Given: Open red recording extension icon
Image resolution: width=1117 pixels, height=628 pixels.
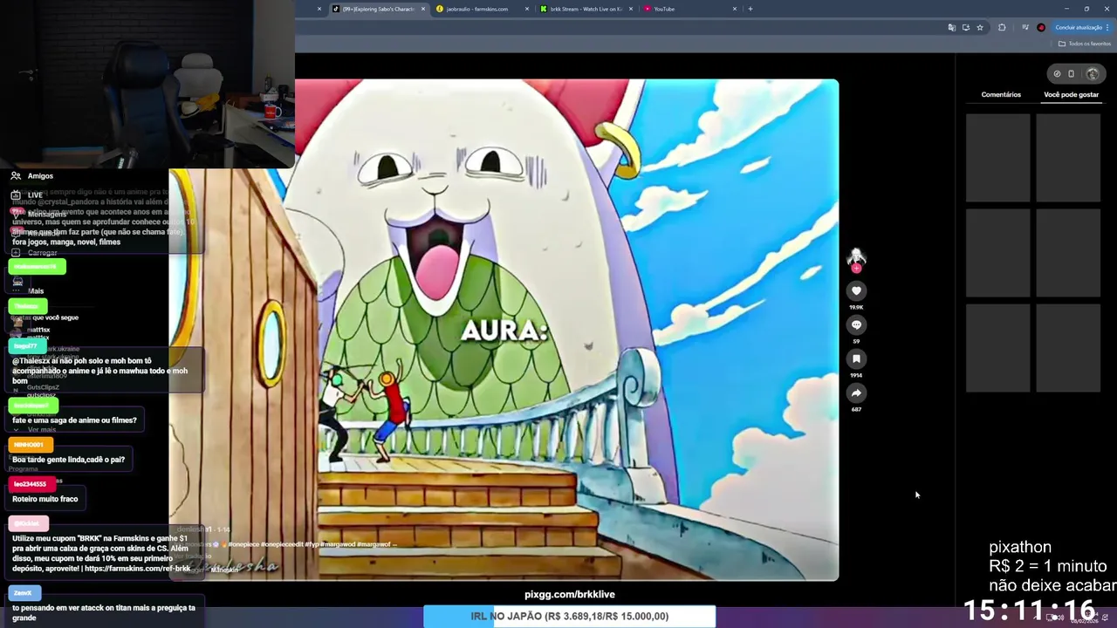Looking at the screenshot, I should click(x=1041, y=27).
